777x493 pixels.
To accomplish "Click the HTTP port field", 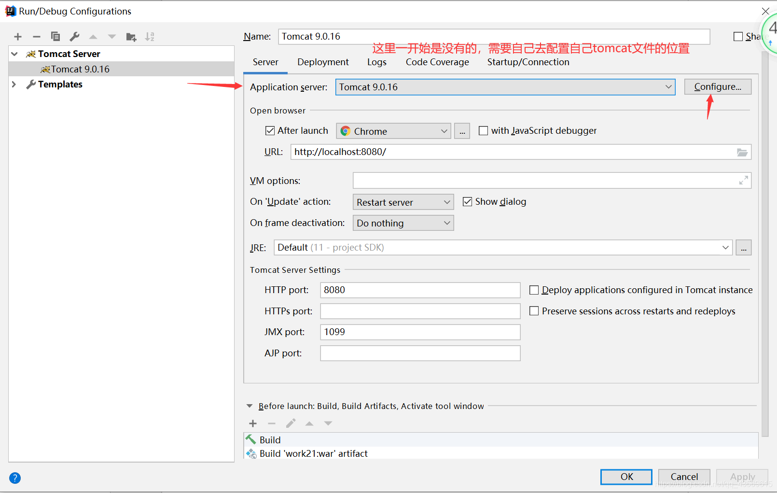I will pos(420,290).
